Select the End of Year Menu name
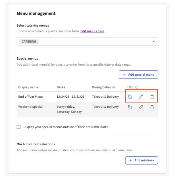Screen dimensions: 175x181 pyautogui.click(x=30, y=97)
